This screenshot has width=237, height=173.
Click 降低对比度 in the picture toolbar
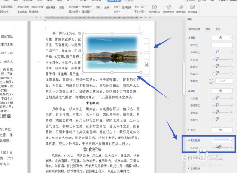[37, 7]
